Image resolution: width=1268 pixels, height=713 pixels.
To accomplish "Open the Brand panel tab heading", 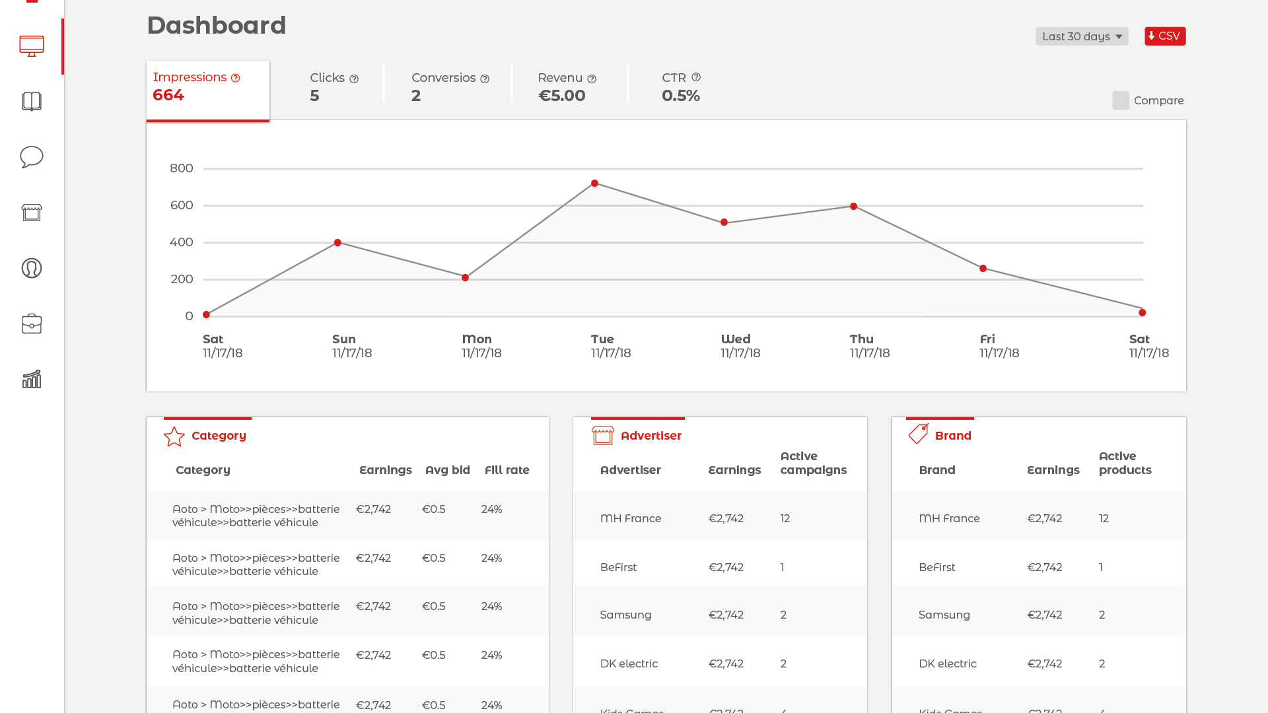I will [940, 435].
